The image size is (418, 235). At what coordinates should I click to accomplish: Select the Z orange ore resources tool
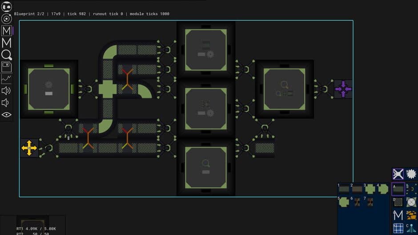click(411, 215)
